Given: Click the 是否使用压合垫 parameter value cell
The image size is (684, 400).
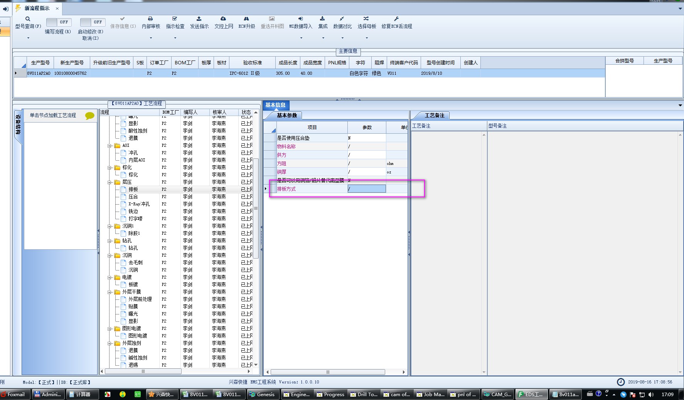Looking at the screenshot, I should (x=367, y=138).
